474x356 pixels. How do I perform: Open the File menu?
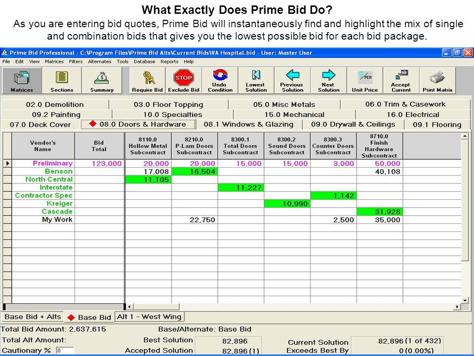coord(6,61)
